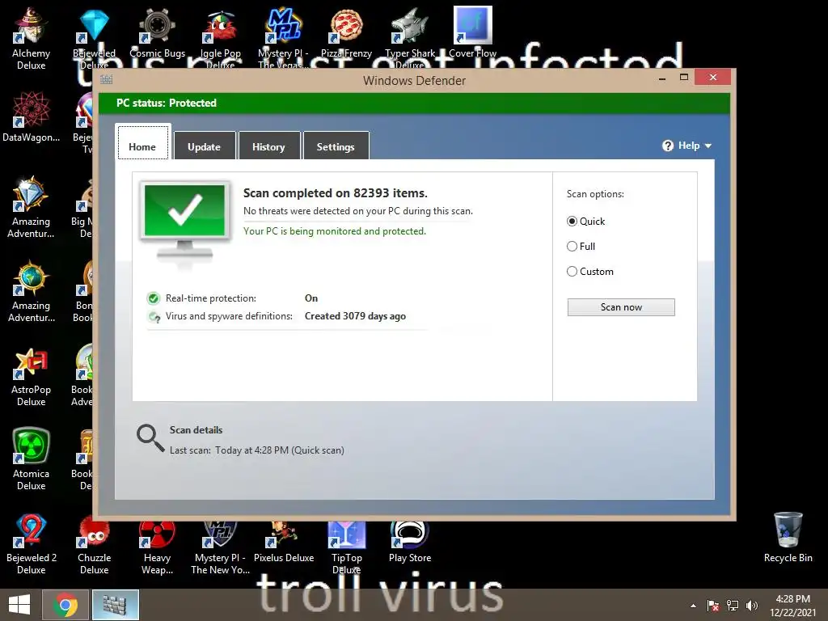Screen dimensions: 828x621
Task: Open the Chuzzle Deluxe desktop shortcut
Action: click(94, 544)
